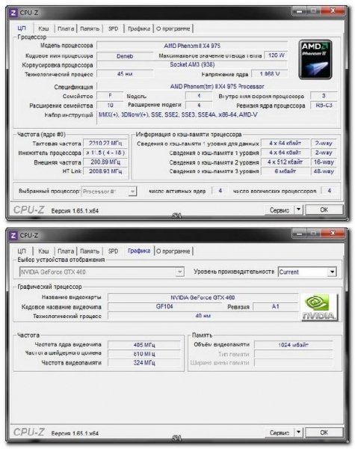The height and width of the screenshot is (449, 355).
Task: Click the A1 revision value
Action: (x=275, y=307)
